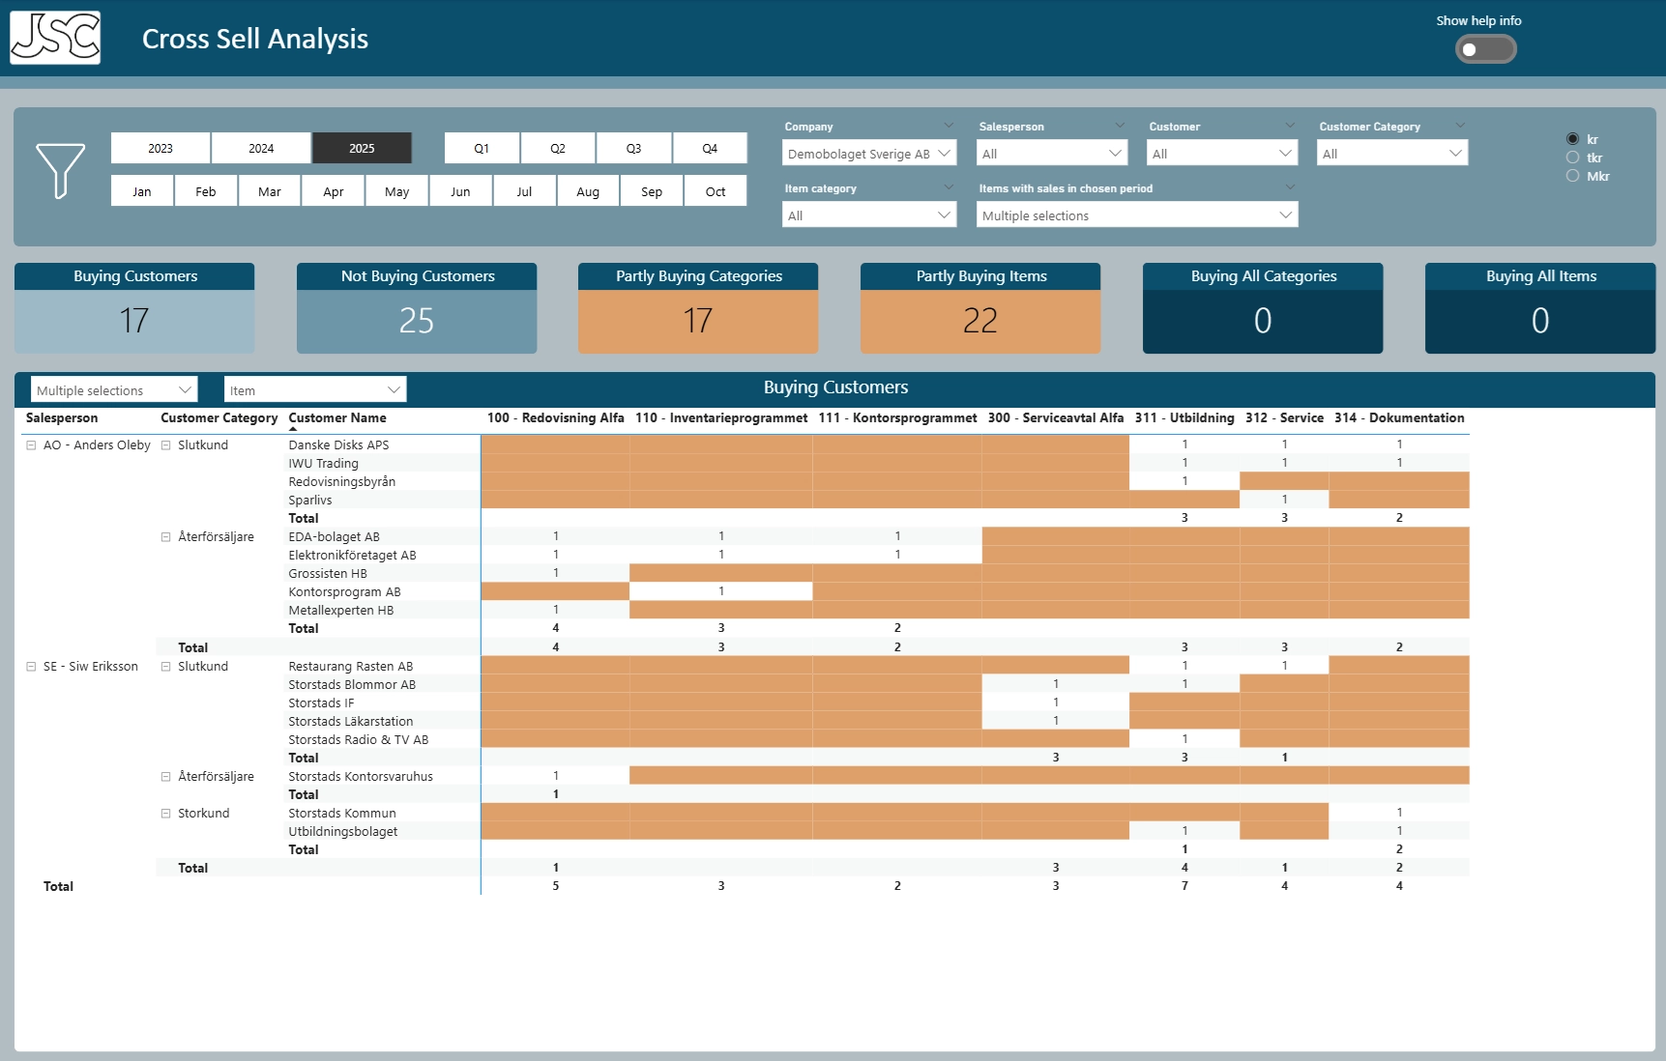Click the Partly Buying Items card
Screen dimensions: 1666x1061
(x=980, y=308)
